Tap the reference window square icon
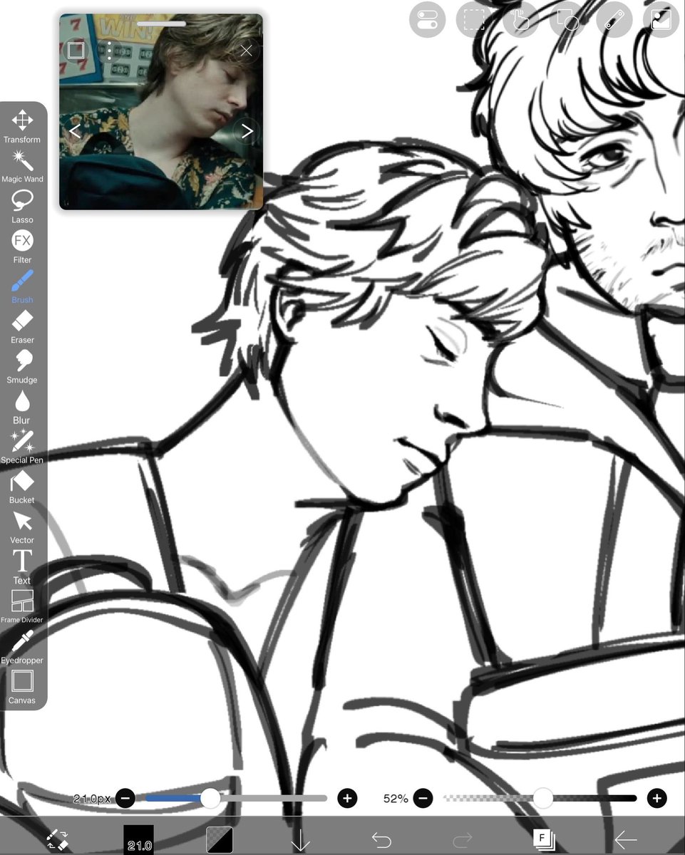Image resolution: width=685 pixels, height=855 pixels. pyautogui.click(x=76, y=51)
